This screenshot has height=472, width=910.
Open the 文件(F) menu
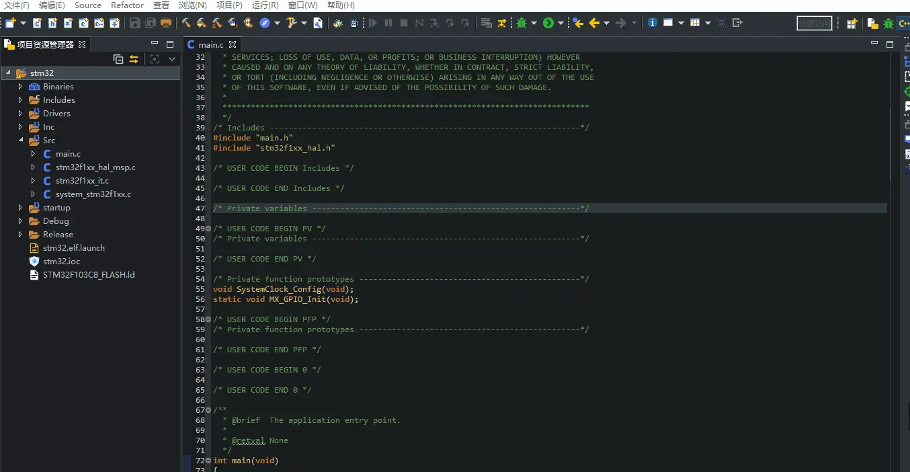coord(17,5)
